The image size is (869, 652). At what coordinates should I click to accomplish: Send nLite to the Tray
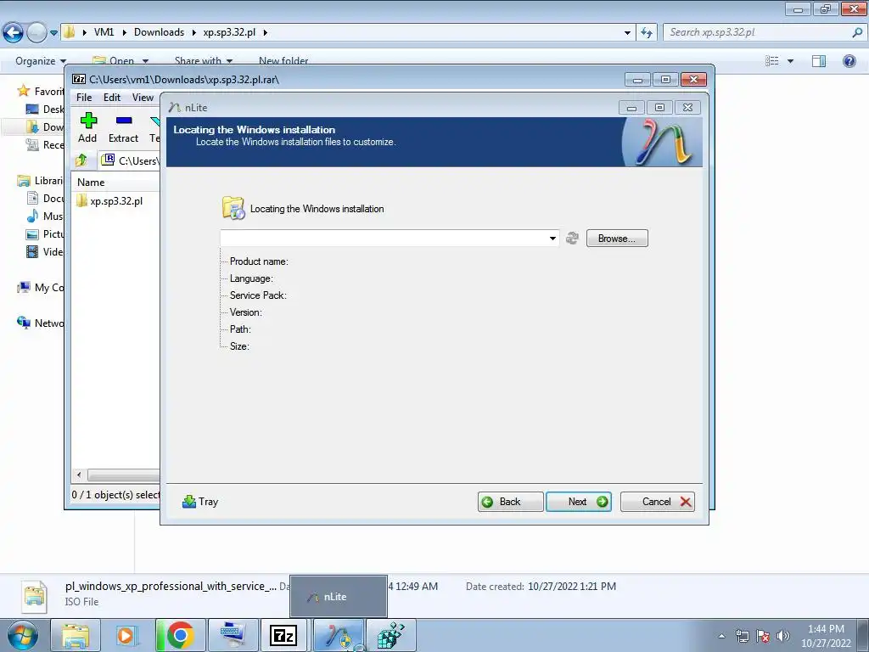click(200, 502)
